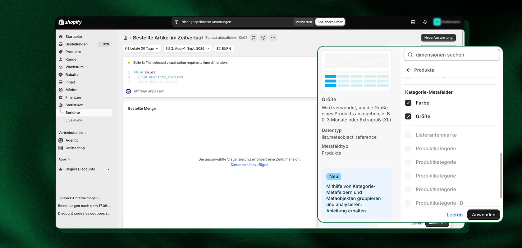Show report info via the circled i icon

coord(263,38)
